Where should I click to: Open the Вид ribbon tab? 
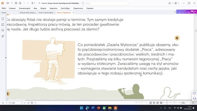click(35, 8)
